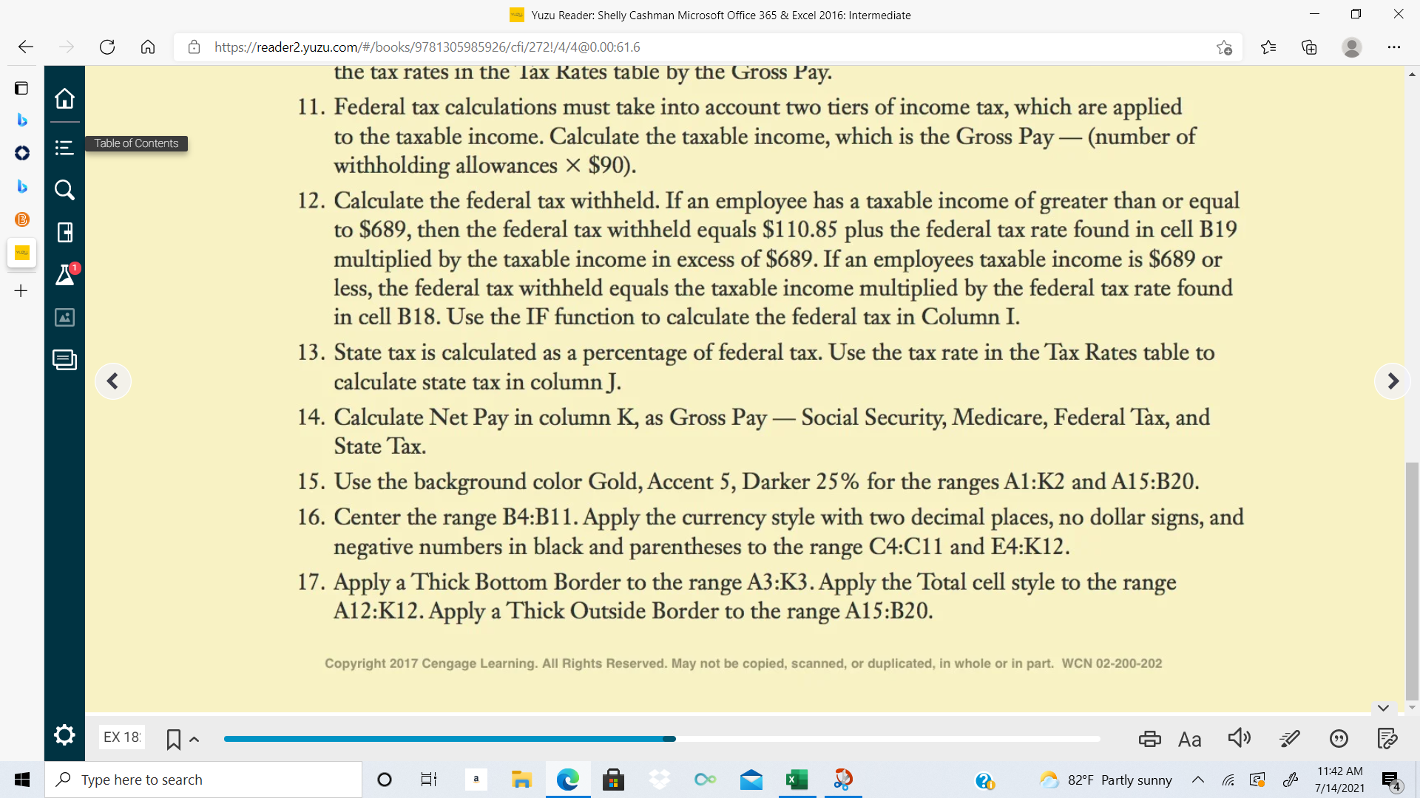Screen dimensions: 1420x798
Task: Open reader settings gear icon
Action: (64, 735)
